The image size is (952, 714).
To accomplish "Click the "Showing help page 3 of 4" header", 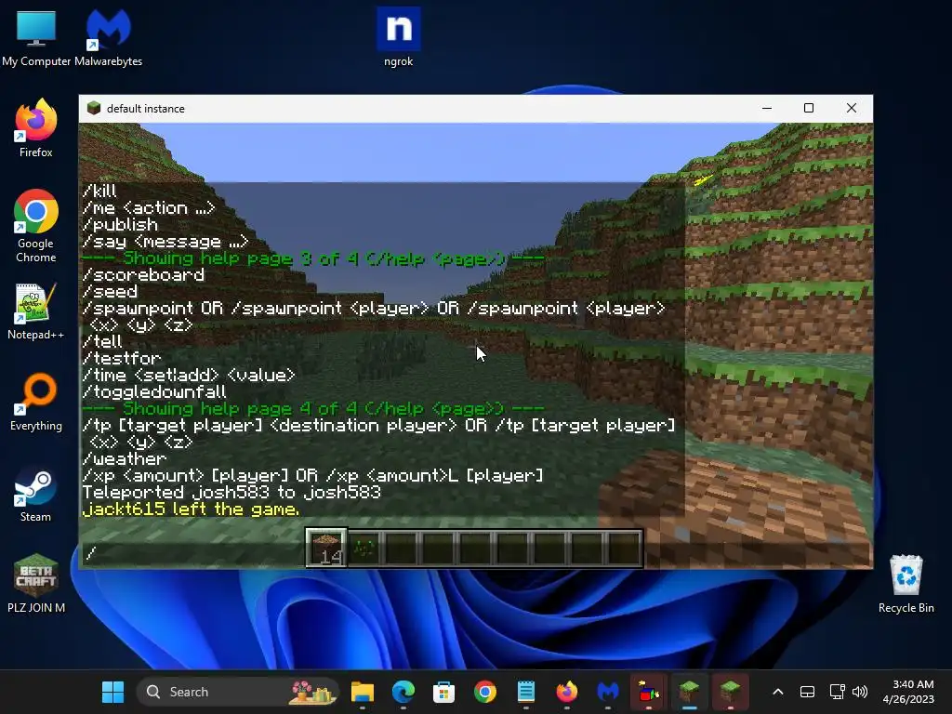I will [x=313, y=258].
